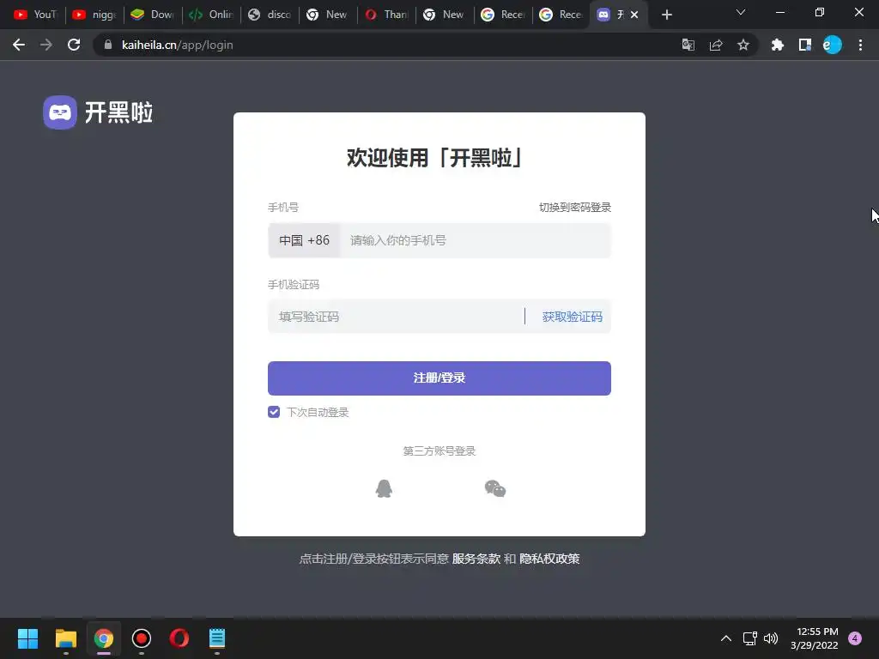Screen dimensions: 879x659
Task: Switch to the second YouTube tab
Action: (x=94, y=15)
